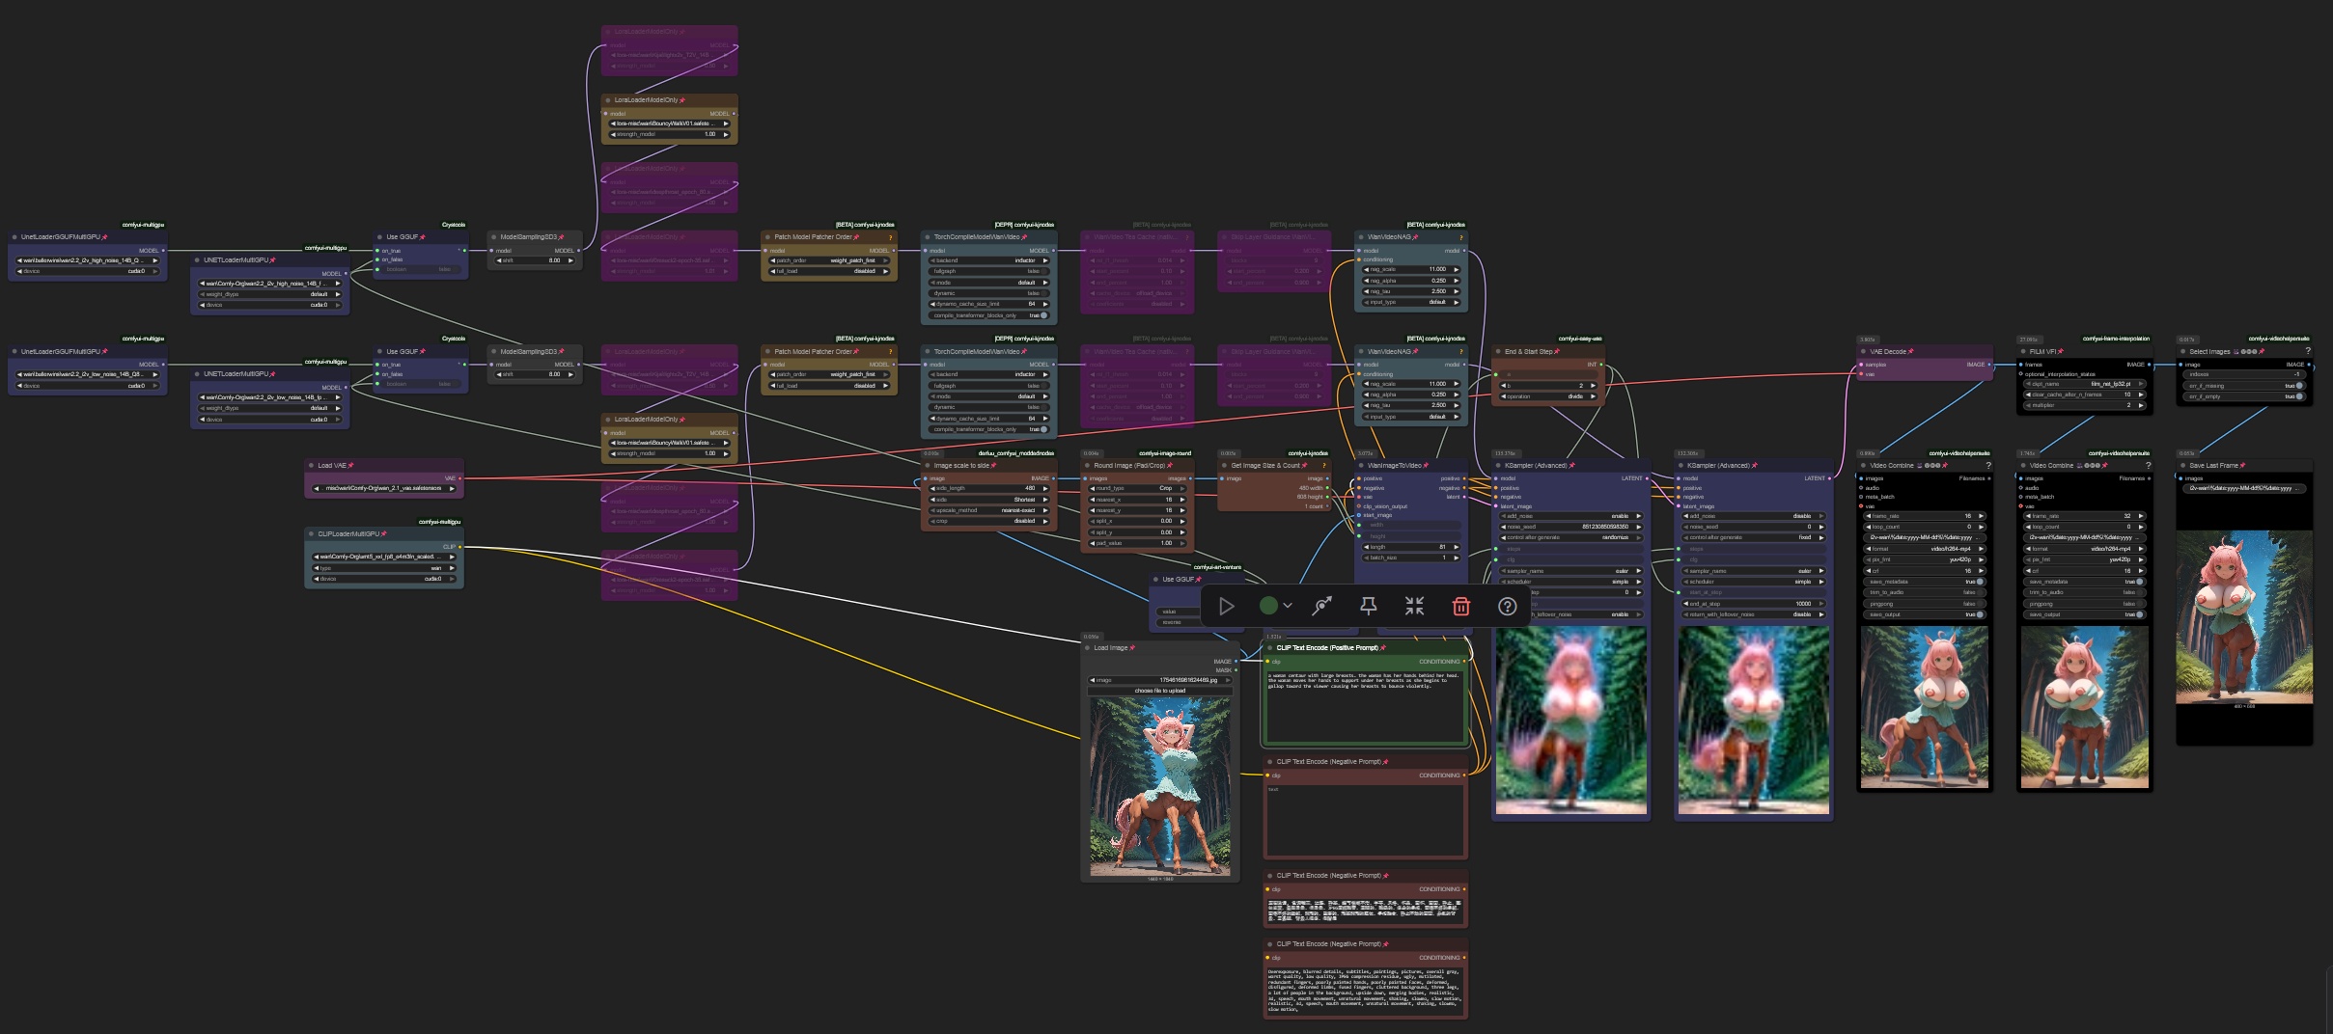
Task: Click the bypass node icon in toolbar
Action: click(x=1321, y=606)
